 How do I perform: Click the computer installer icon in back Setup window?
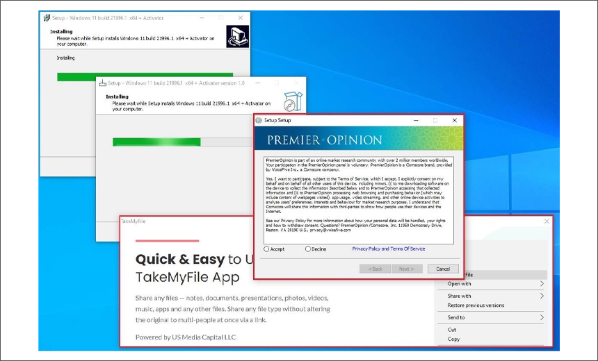pyautogui.click(x=238, y=37)
